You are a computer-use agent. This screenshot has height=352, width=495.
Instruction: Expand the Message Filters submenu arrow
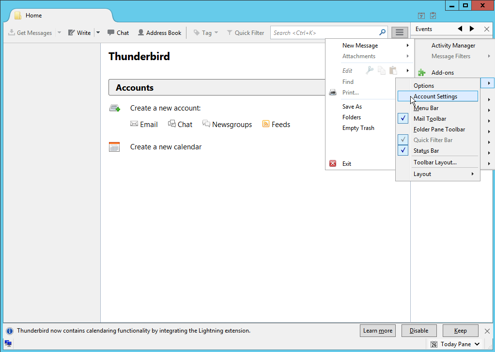tap(489, 56)
